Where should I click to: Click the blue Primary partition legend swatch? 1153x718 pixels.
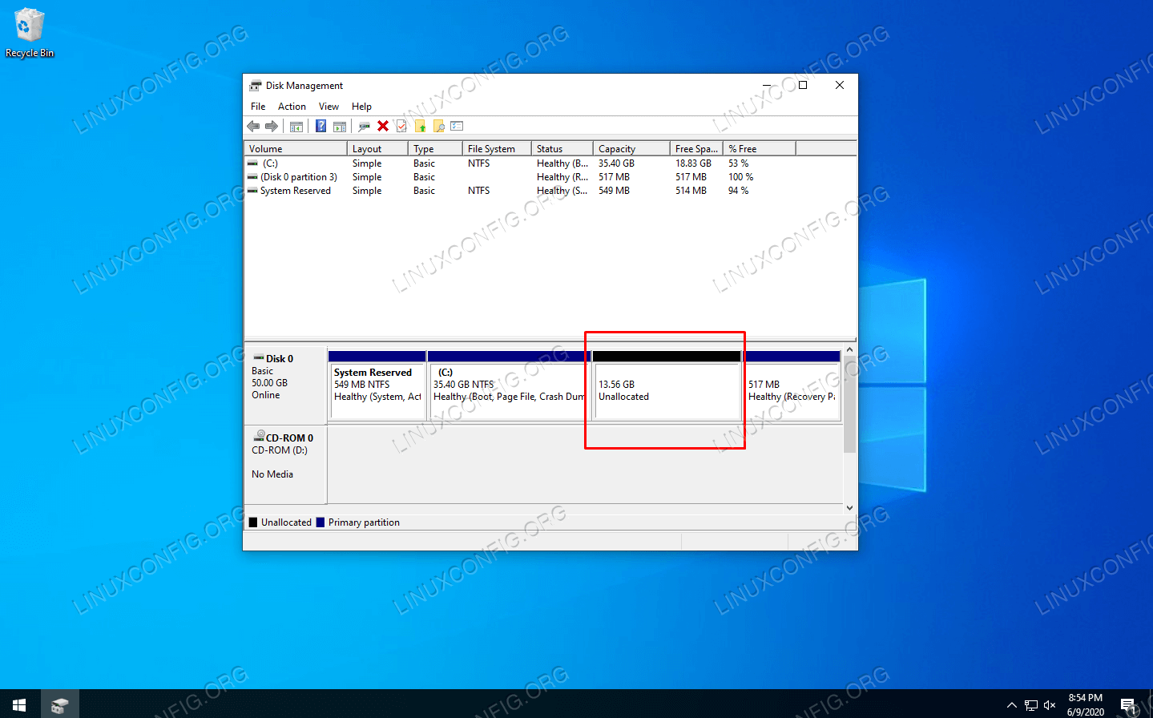(321, 522)
